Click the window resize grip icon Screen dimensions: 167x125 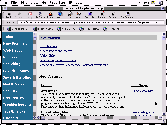(164, 121)
